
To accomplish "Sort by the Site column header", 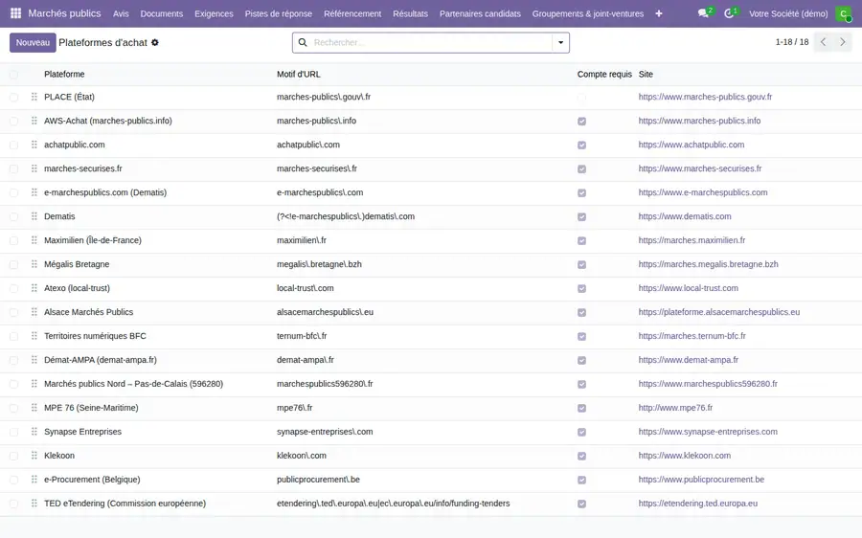I will 646,74.
